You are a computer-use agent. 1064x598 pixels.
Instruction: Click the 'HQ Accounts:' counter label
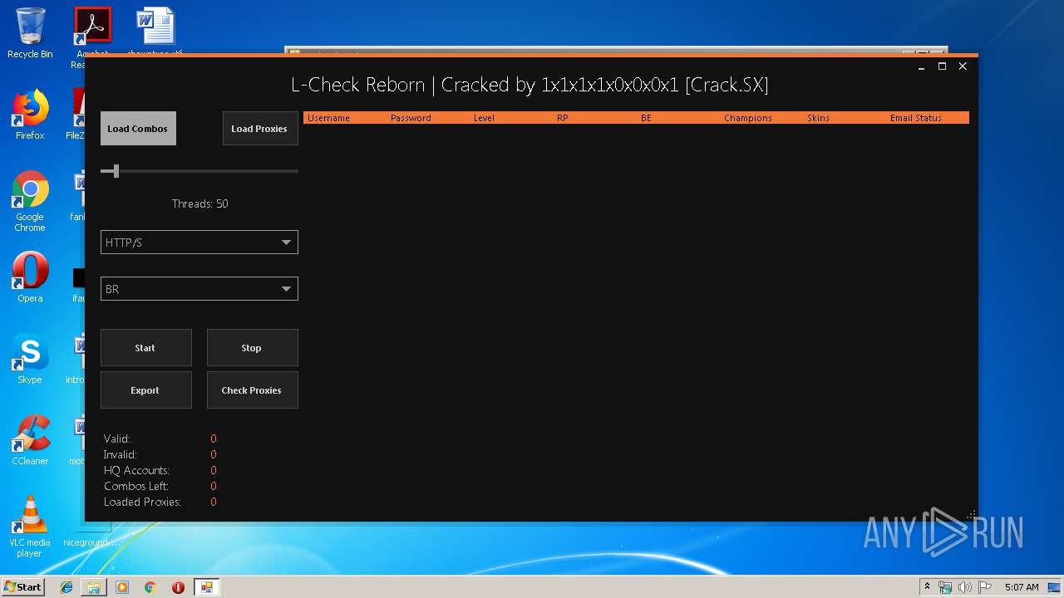click(x=136, y=470)
